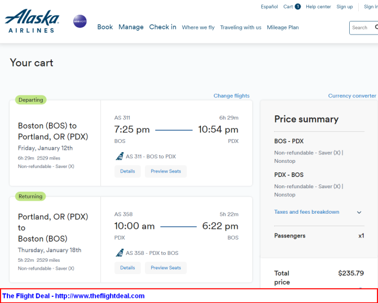Viewport: 378px width, 303px height.
Task: Open the Taxes and fees breakdown link
Action: [307, 212]
